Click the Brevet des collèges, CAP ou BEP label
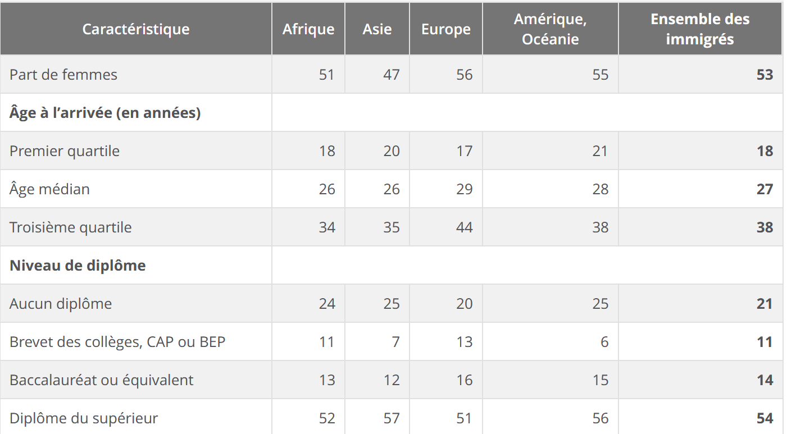This screenshot has width=787, height=434. [x=117, y=342]
